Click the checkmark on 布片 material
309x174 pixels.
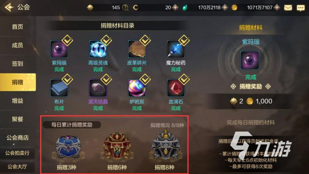[67, 79]
